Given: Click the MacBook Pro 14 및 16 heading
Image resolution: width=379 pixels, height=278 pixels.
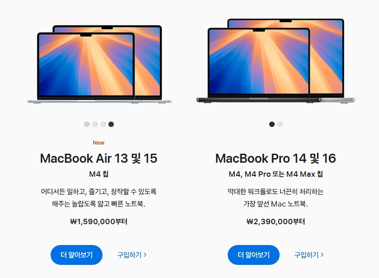Looking at the screenshot, I should click(276, 159).
